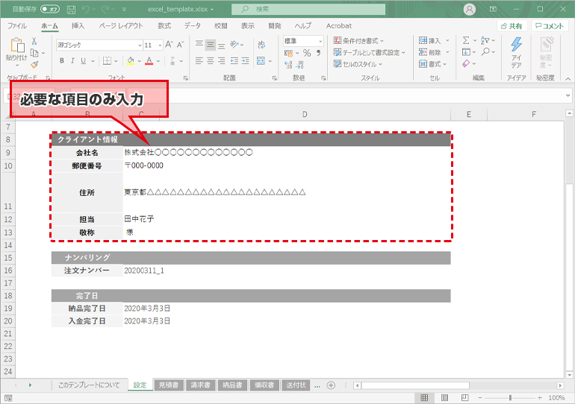
Task: Select the Format Painter brush
Action: [x=34, y=65]
